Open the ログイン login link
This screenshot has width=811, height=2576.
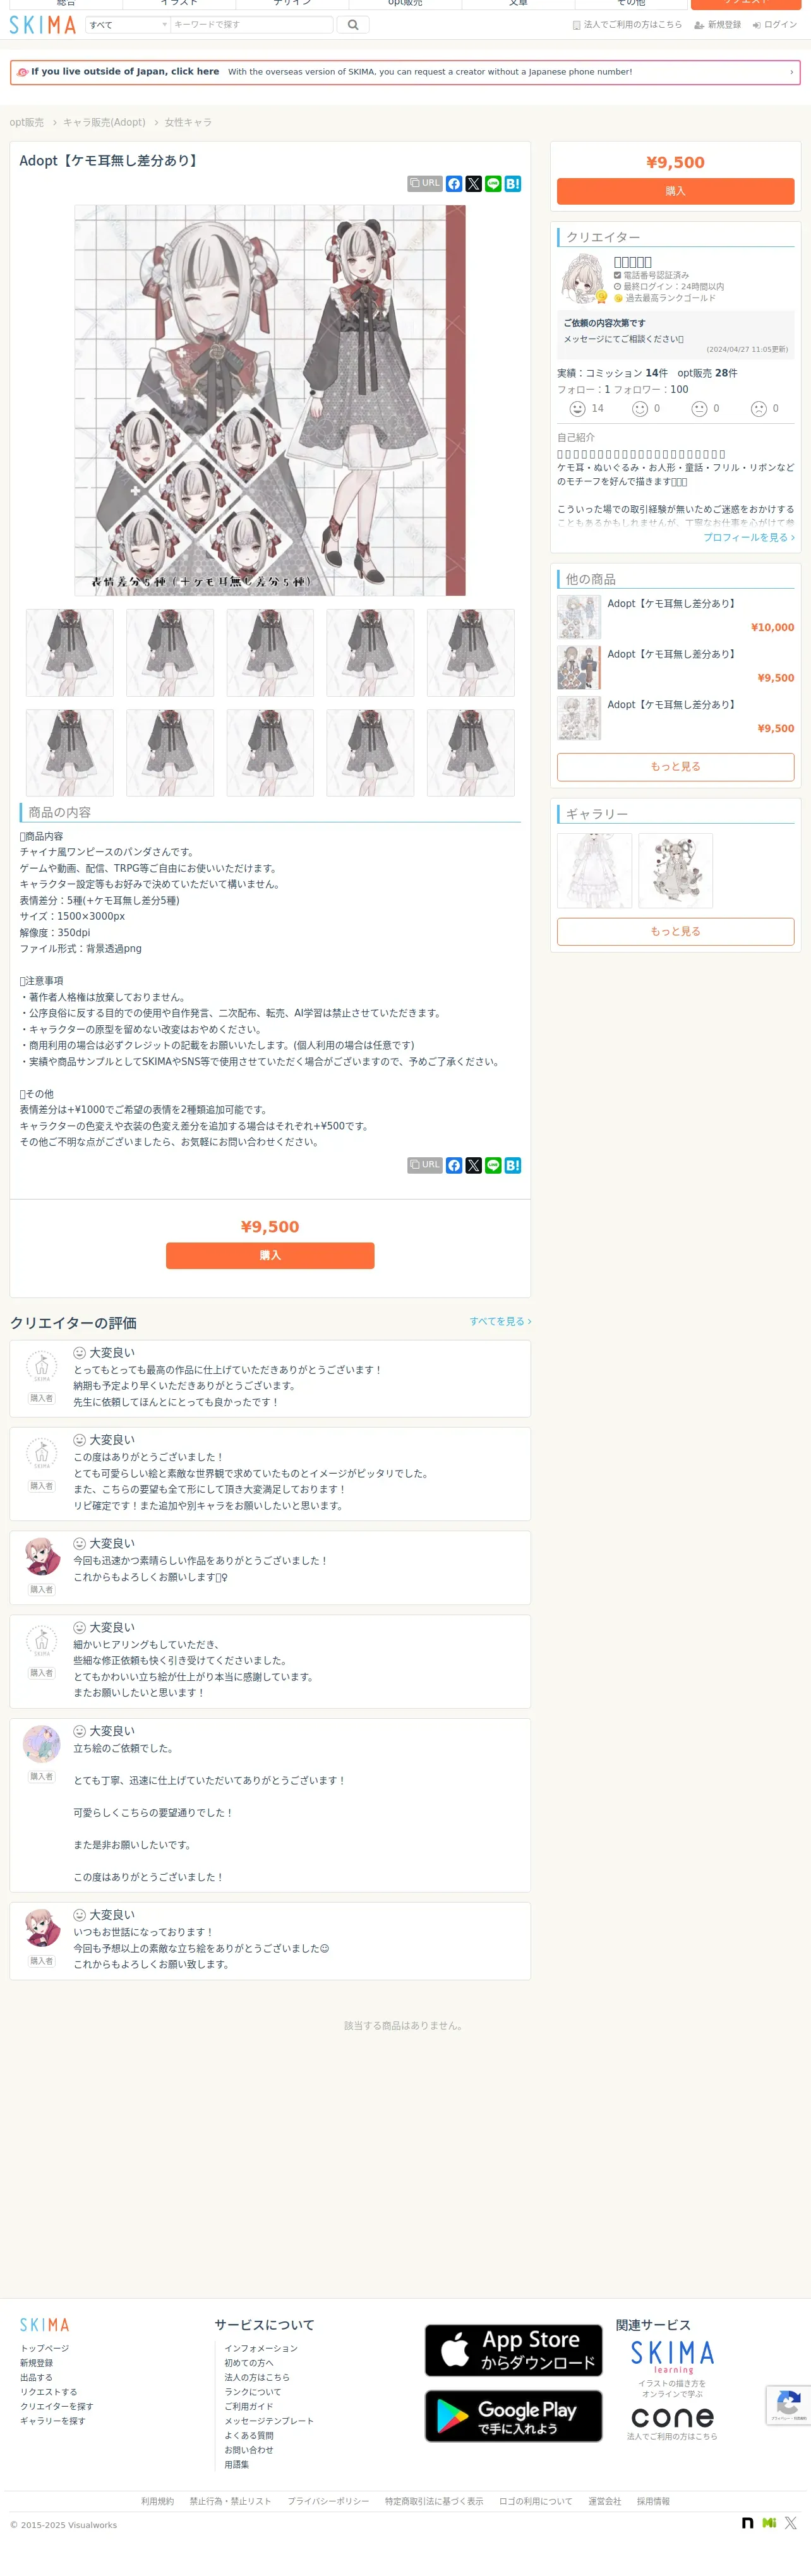pos(775,25)
